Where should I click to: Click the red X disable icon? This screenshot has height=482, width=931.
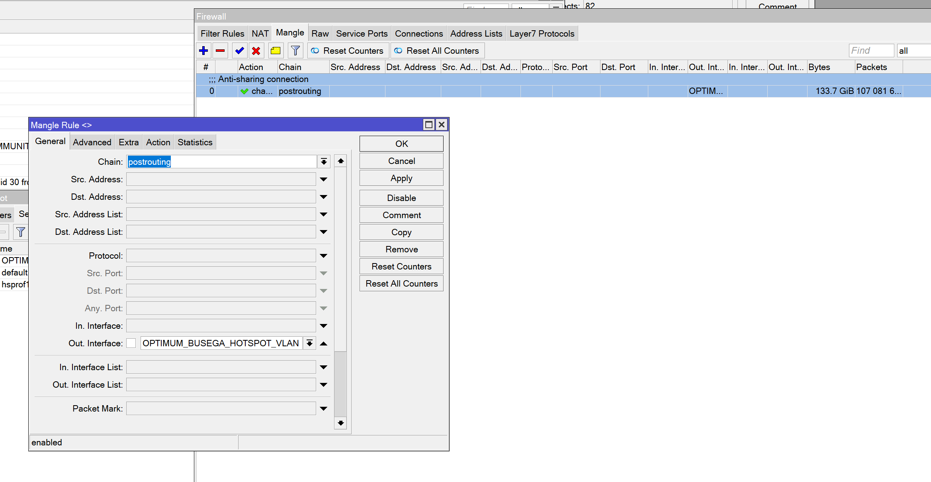pos(256,51)
